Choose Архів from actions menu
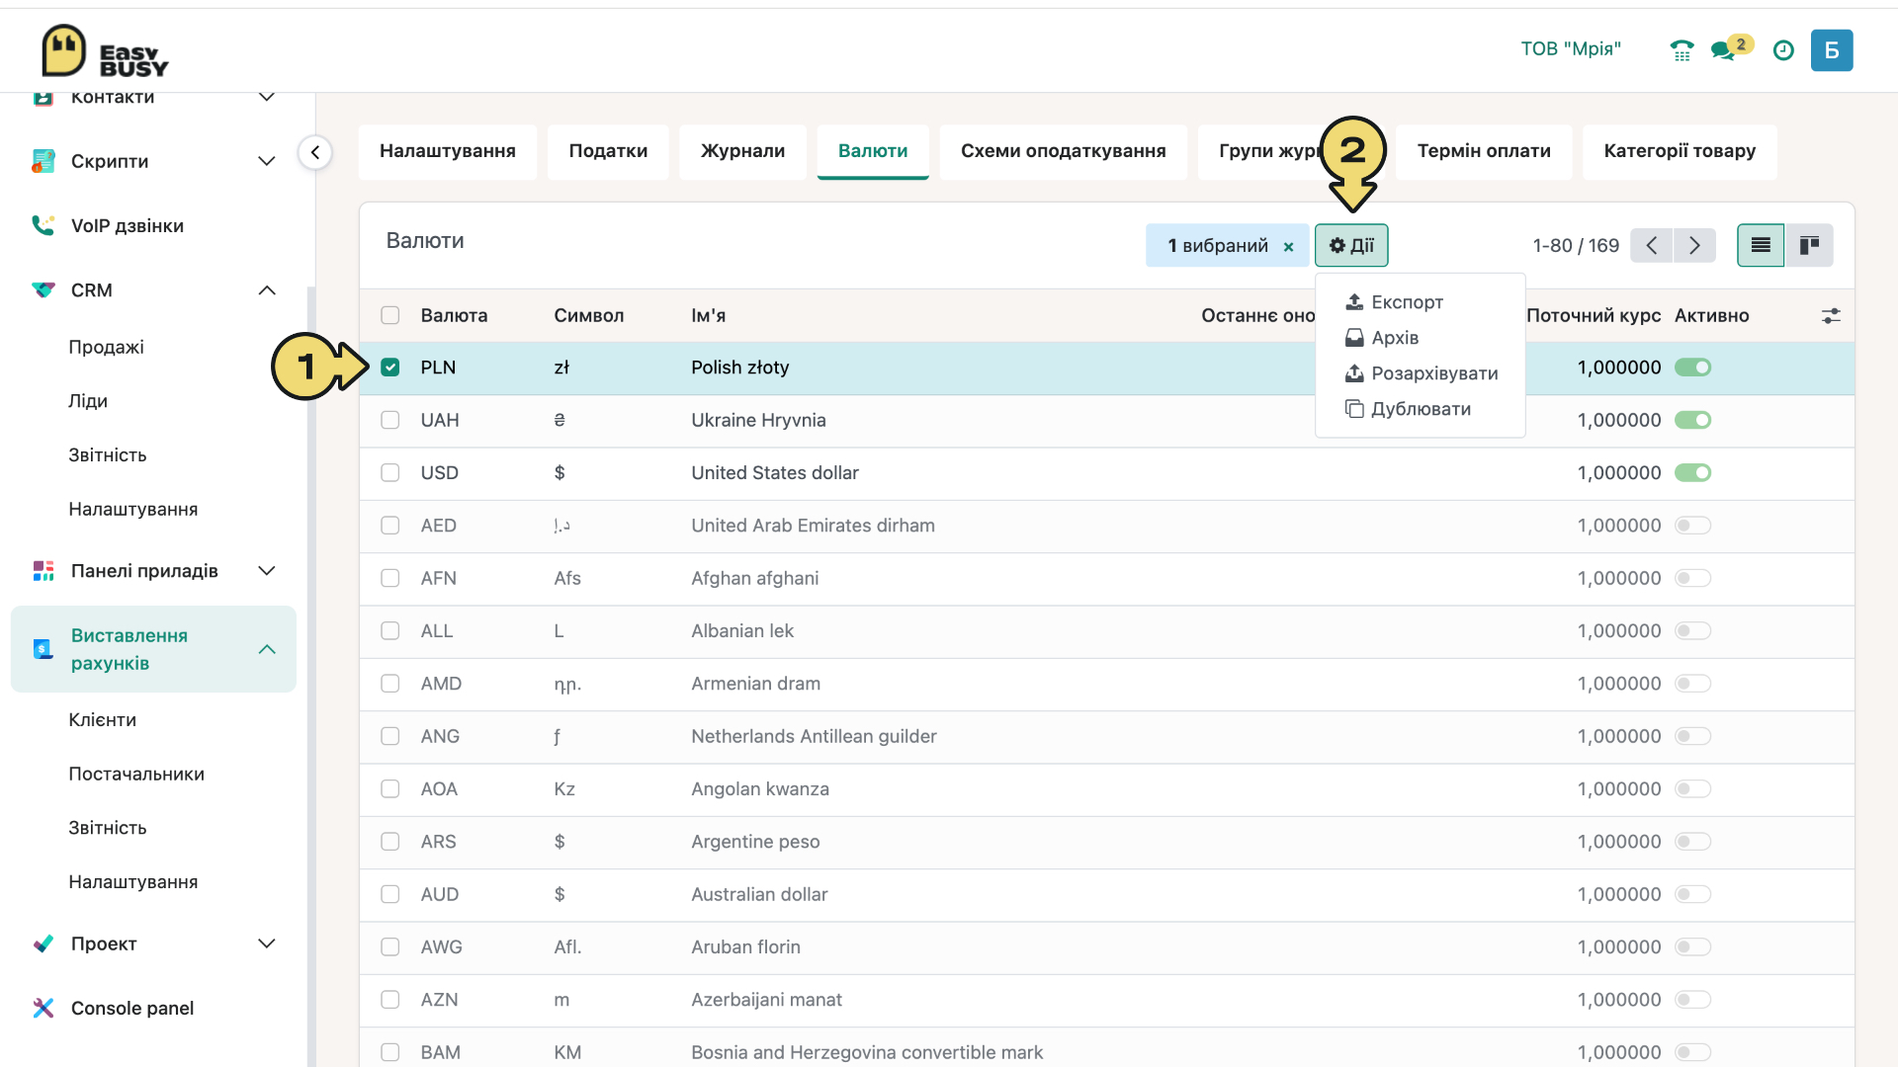 pos(1421,338)
